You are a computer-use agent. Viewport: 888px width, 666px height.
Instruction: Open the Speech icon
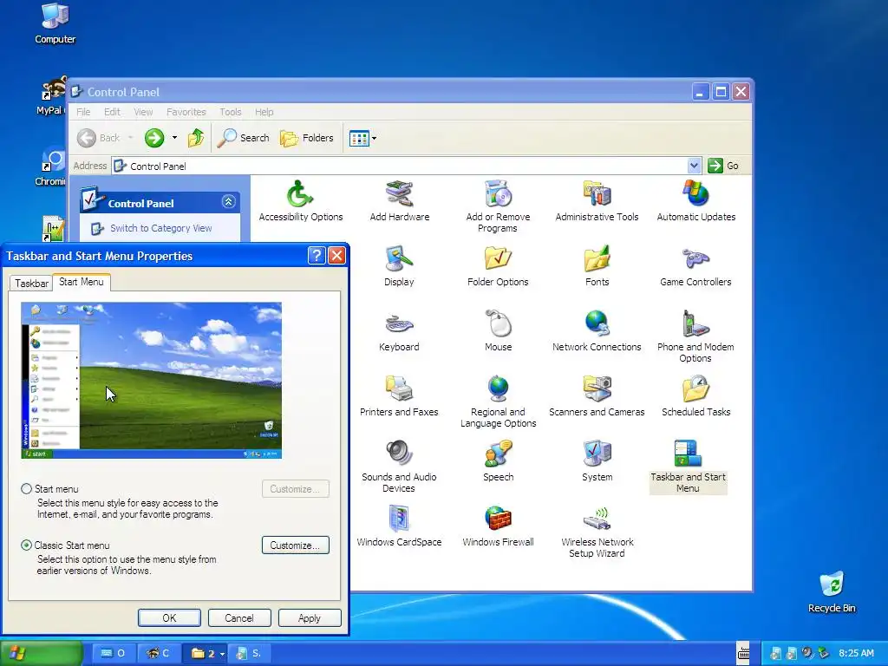click(x=498, y=461)
